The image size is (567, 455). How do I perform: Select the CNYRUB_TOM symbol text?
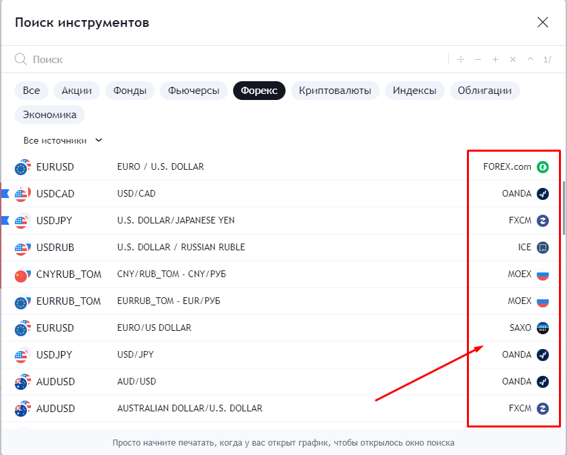pyautogui.click(x=69, y=274)
